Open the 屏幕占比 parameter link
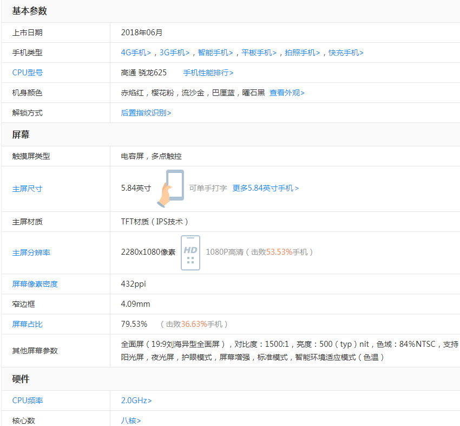This screenshot has height=426, width=460. tap(27, 324)
